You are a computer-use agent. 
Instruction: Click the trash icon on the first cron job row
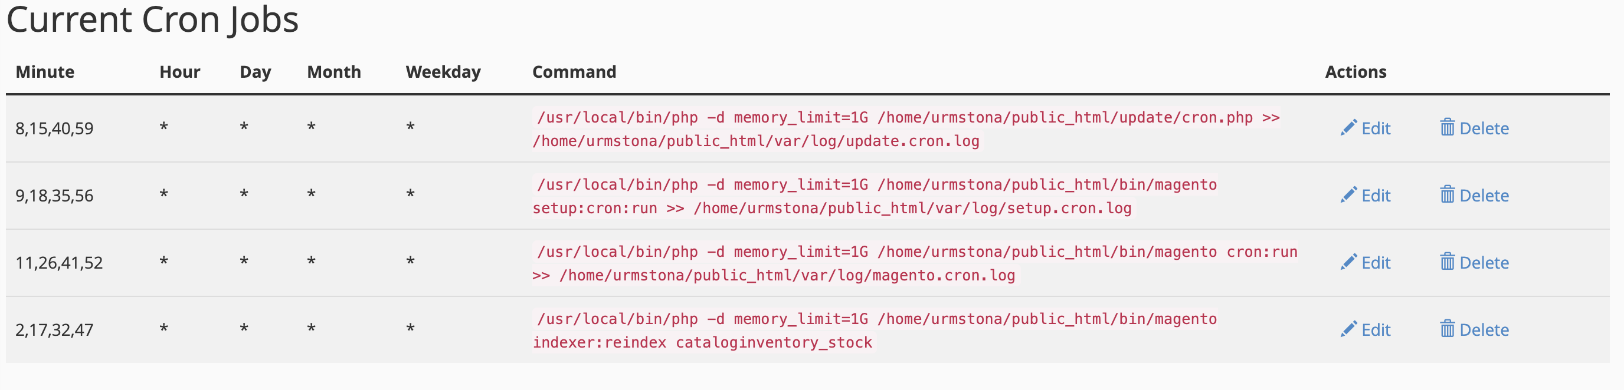[1448, 128]
